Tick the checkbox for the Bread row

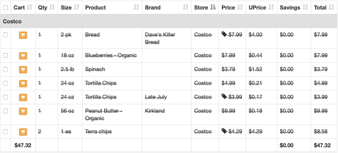[5, 35]
